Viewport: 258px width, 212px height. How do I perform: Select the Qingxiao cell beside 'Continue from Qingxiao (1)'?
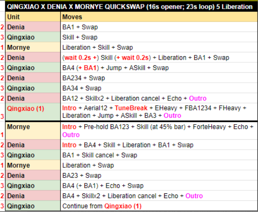[33, 206]
